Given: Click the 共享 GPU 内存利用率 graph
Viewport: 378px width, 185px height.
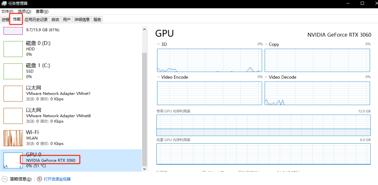Looking at the screenshot, I should tap(264, 154).
